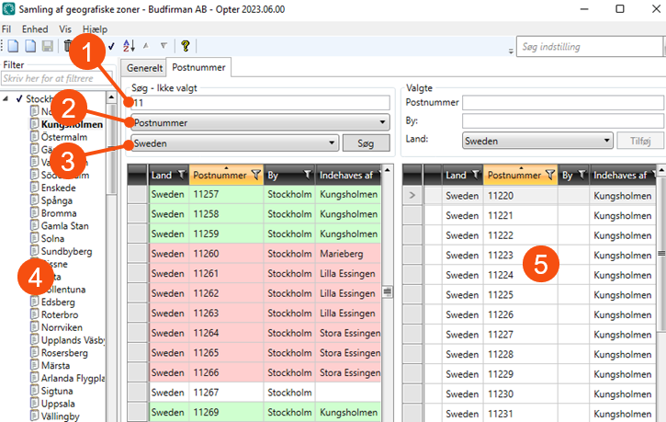Screen dimensions: 666x422
Task: Select the Kungsholmen tree item
Action: coord(72,124)
